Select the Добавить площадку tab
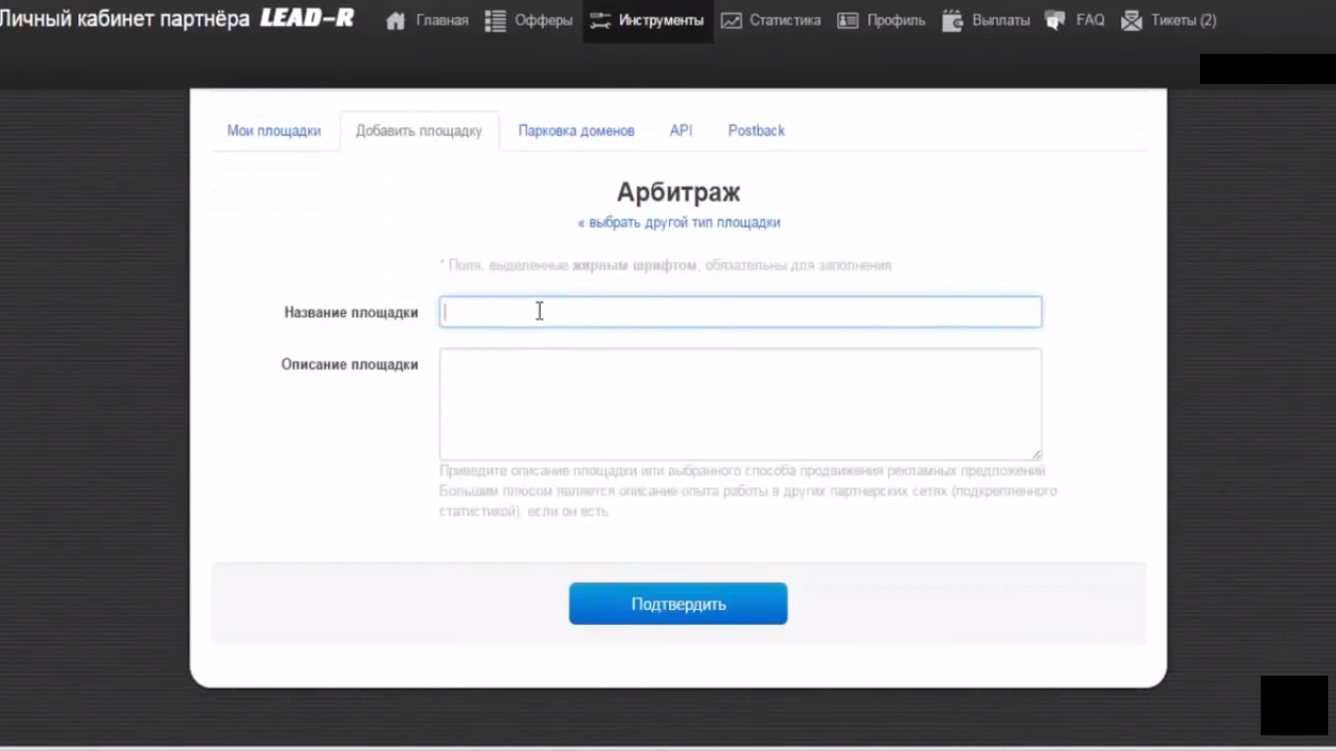 click(x=419, y=130)
